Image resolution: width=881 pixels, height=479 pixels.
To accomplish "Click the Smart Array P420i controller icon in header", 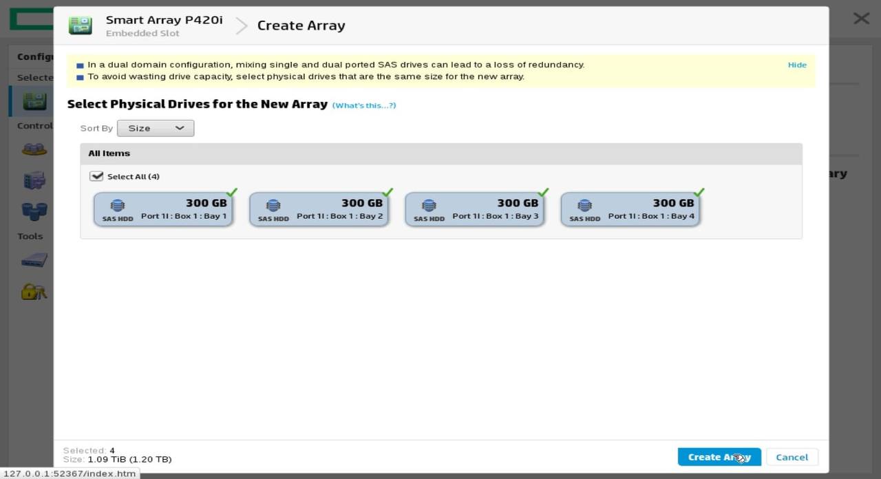I will click(x=81, y=25).
